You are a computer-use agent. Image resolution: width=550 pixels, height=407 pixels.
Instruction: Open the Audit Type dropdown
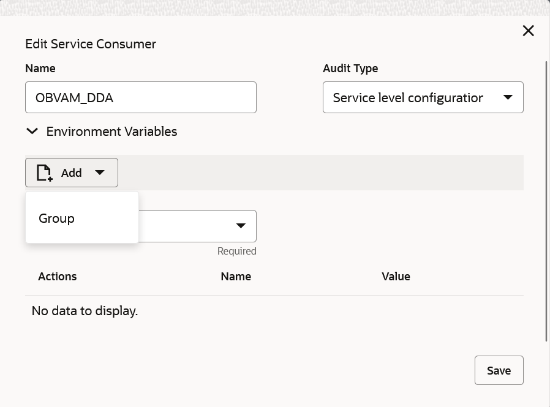423,97
